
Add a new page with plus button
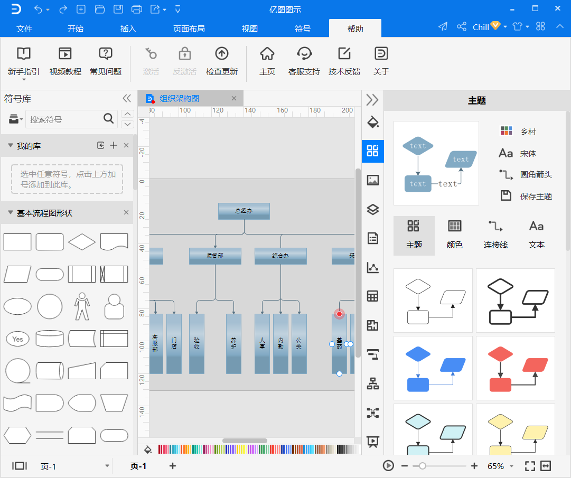173,466
